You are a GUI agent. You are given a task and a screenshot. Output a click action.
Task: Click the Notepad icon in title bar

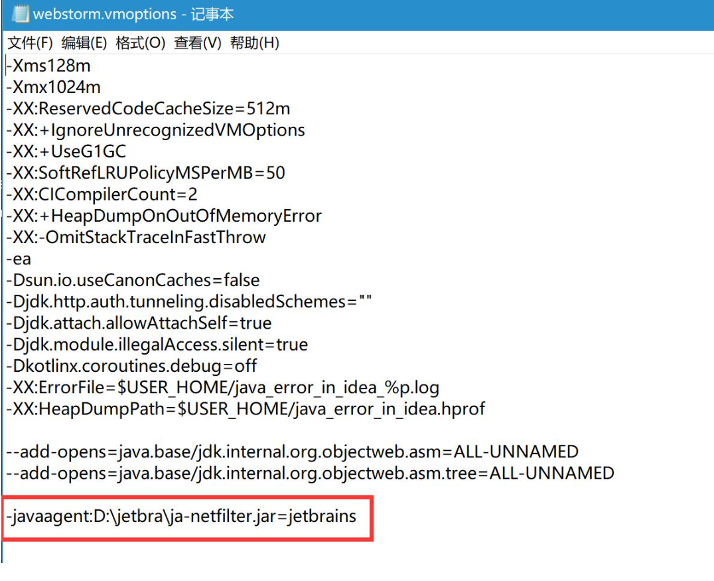(20, 14)
